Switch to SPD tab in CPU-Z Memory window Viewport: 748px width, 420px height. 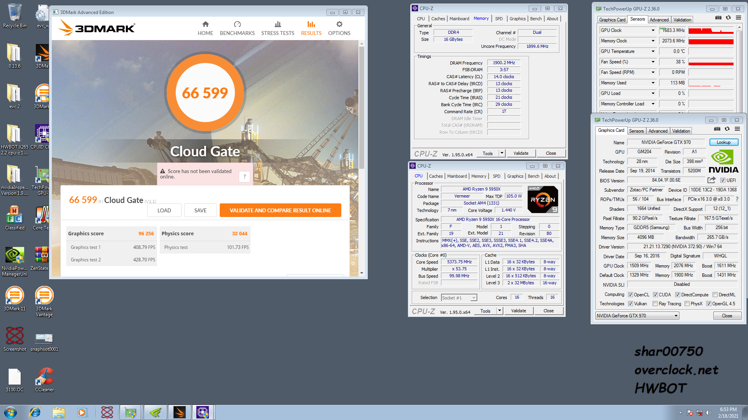pyautogui.click(x=499, y=19)
